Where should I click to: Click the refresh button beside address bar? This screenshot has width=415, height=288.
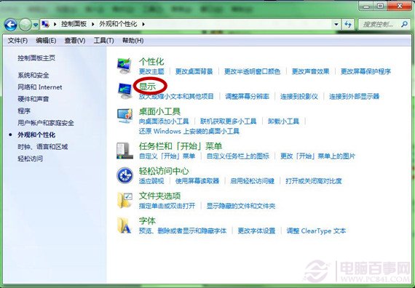point(348,25)
